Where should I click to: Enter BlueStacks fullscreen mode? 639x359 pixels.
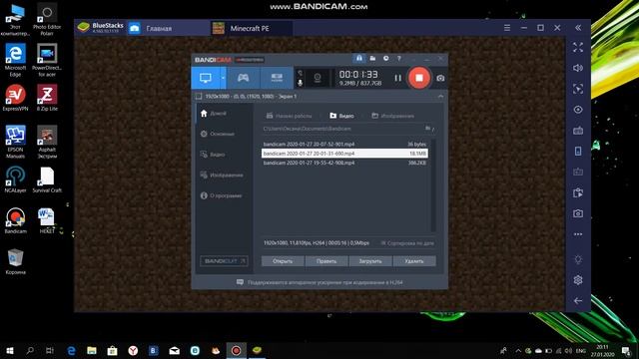[x=578, y=48]
